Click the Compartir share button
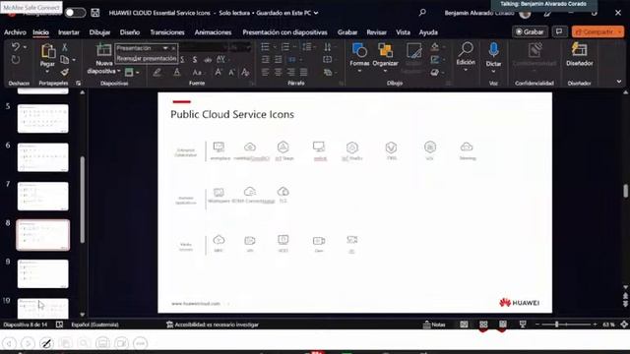The width and height of the screenshot is (630, 354). click(598, 31)
